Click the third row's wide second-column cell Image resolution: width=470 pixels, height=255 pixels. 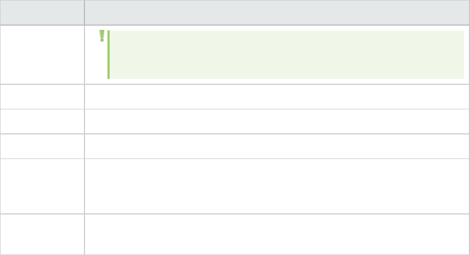[x=276, y=122]
